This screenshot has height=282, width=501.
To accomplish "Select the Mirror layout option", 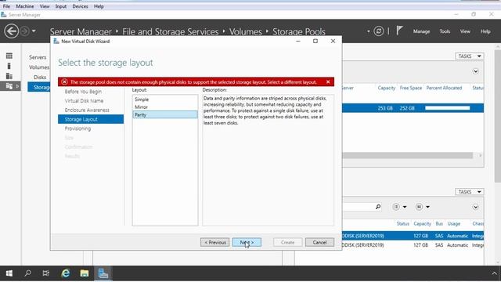I will pyautogui.click(x=165, y=107).
